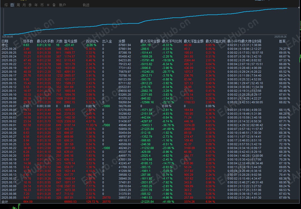Screen dimensions: 301x209
Task: Click the 百分比% column header
Action: (x=92, y=41)
